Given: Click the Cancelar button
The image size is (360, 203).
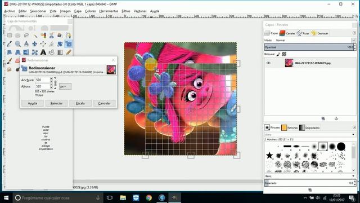Looking at the screenshot, I should 104,103.
